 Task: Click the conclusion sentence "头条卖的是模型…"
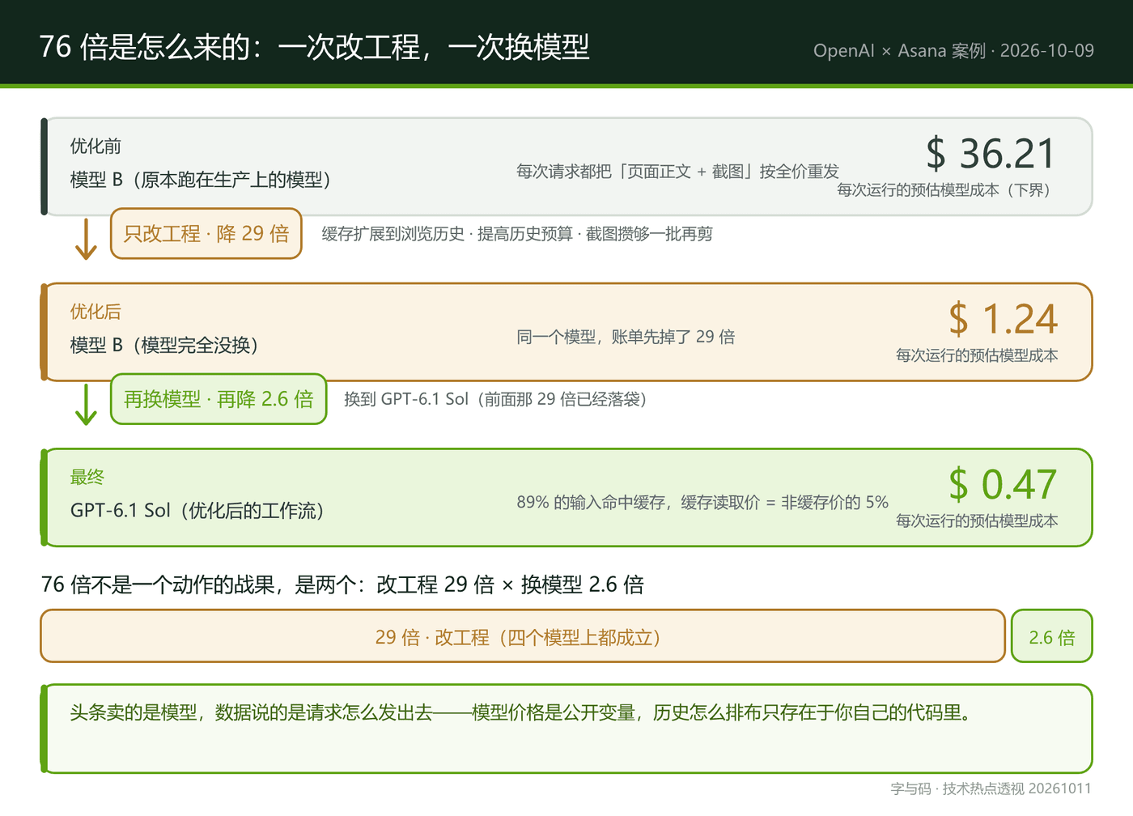point(520,713)
